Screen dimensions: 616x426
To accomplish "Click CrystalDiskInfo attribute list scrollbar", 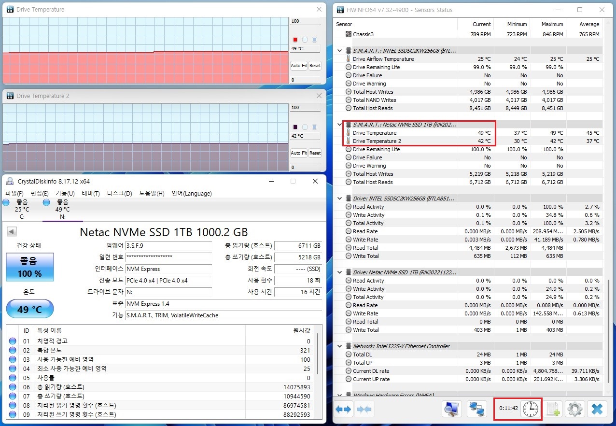I will (318, 353).
